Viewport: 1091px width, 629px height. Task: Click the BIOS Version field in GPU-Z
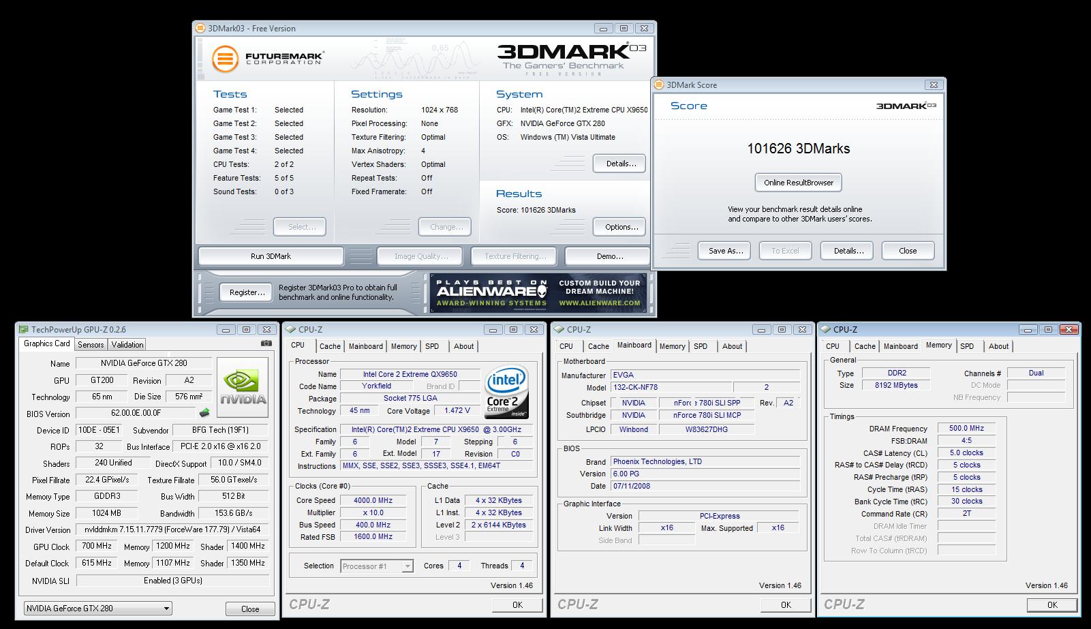pos(136,414)
